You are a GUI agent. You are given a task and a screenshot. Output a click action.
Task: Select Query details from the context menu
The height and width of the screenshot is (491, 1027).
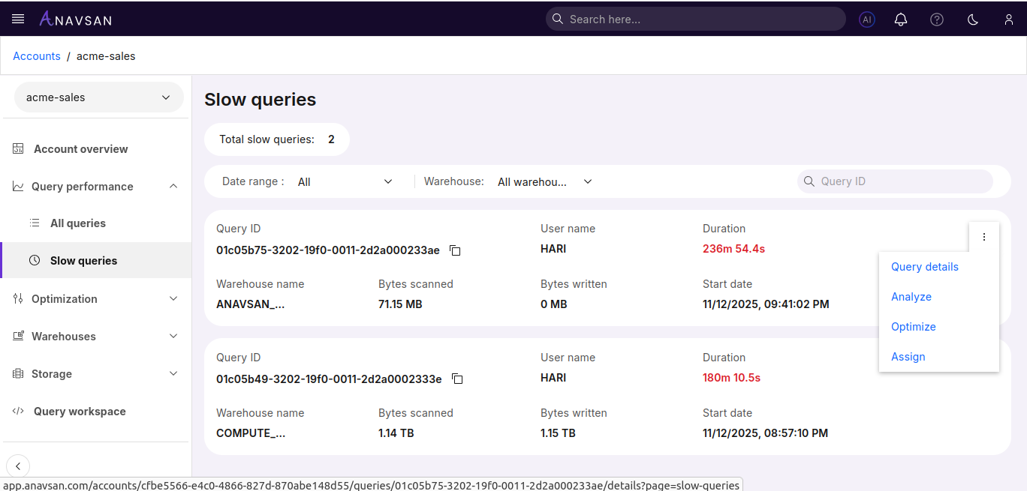coord(924,266)
